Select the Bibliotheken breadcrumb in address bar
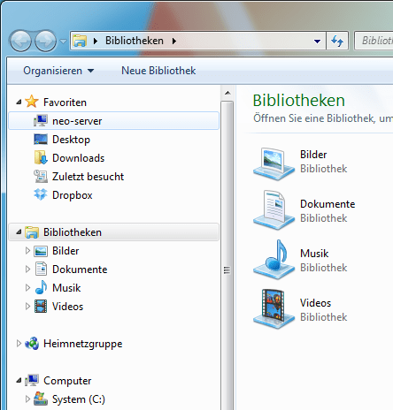Viewport: 393px width, 410px height. [x=135, y=41]
